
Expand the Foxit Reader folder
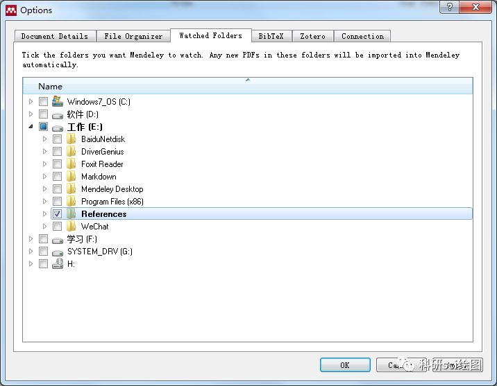[44, 164]
